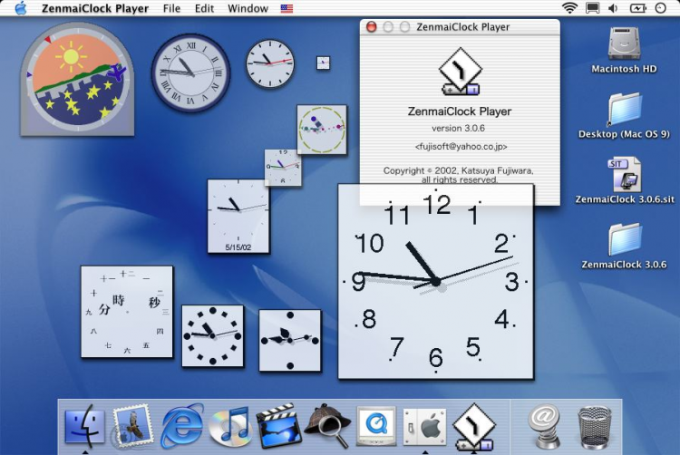Open the File menu
The width and height of the screenshot is (680, 455).
[x=171, y=8]
